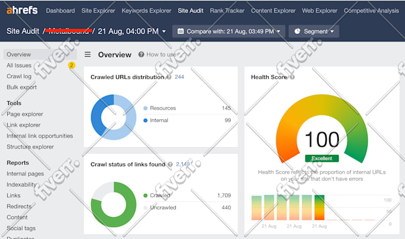Select the Site Audit tab

pyautogui.click(x=191, y=11)
